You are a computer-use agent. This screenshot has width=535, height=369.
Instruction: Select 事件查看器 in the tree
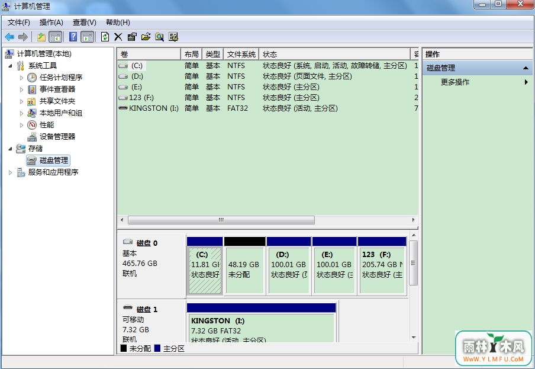pos(57,89)
